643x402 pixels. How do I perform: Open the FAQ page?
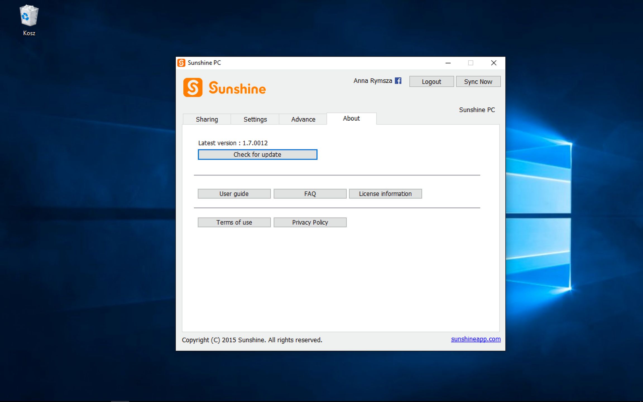[x=310, y=193]
